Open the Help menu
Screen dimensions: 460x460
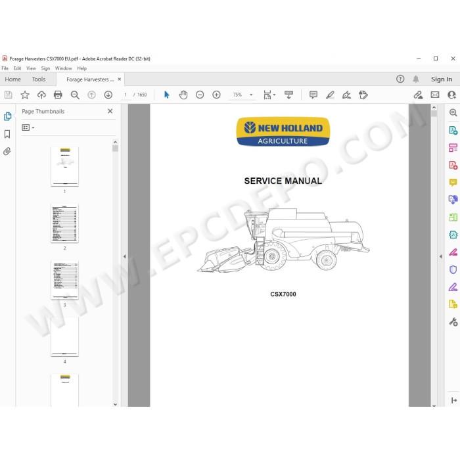click(x=82, y=68)
